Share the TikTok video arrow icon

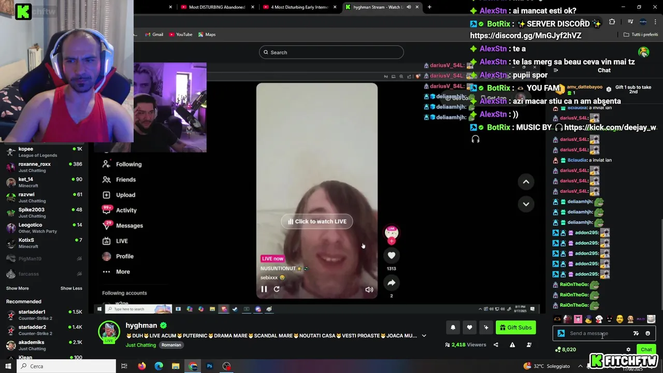pyautogui.click(x=392, y=282)
